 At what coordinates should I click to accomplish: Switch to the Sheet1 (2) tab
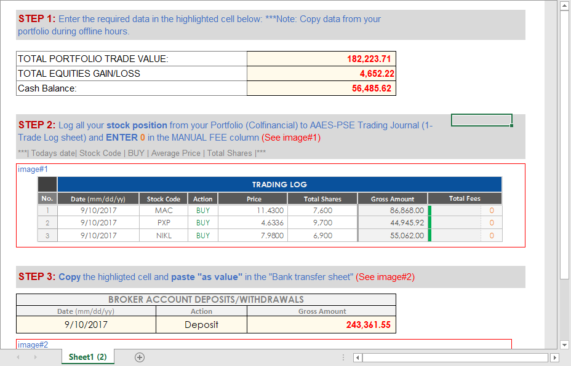pyautogui.click(x=87, y=357)
